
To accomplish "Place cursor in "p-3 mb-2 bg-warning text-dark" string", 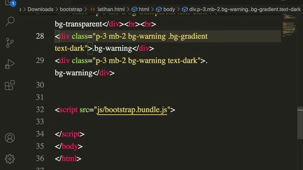I will pos(146,61).
